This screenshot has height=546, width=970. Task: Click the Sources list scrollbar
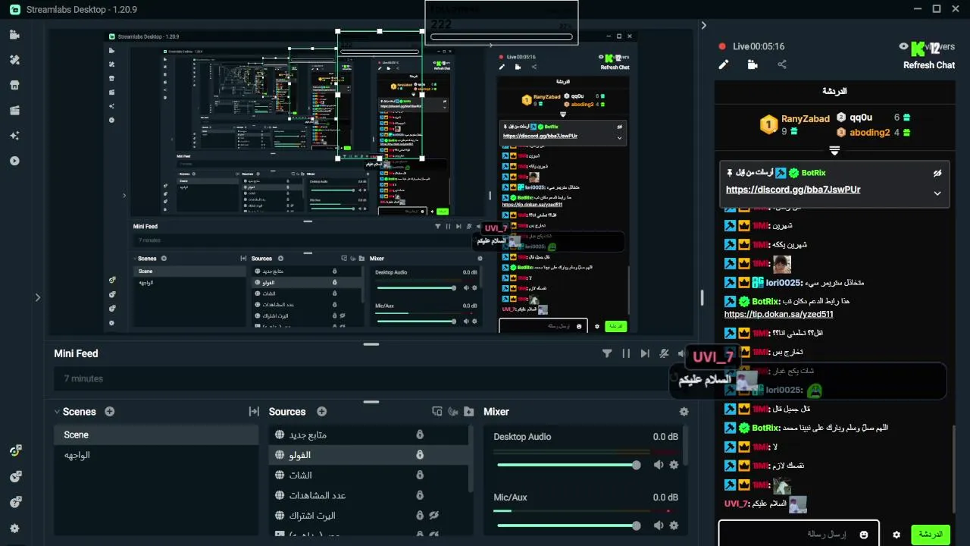(x=471, y=459)
